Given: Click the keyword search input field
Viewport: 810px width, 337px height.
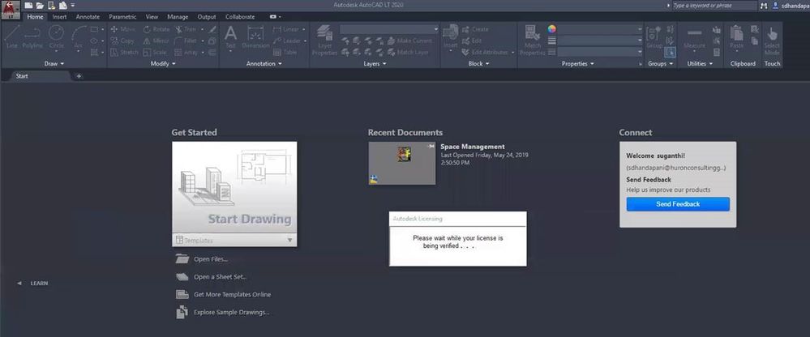Looking at the screenshot, I should pyautogui.click(x=714, y=5).
